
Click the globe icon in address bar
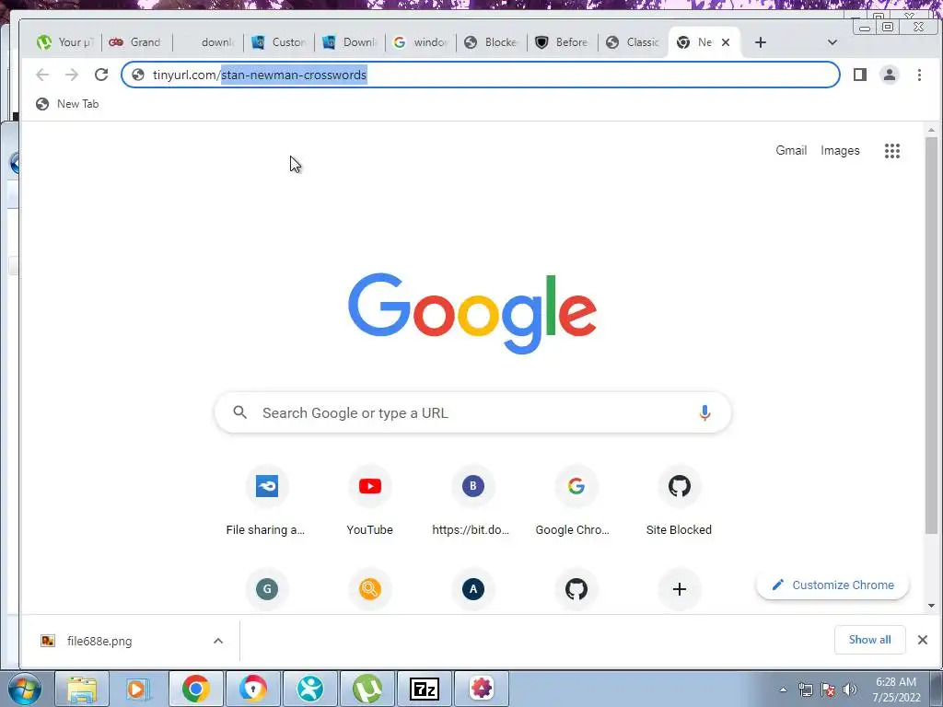tap(138, 75)
